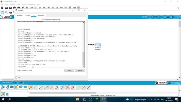Pick the Octal light green cable
The image size is (181, 102).
tap(78, 87)
